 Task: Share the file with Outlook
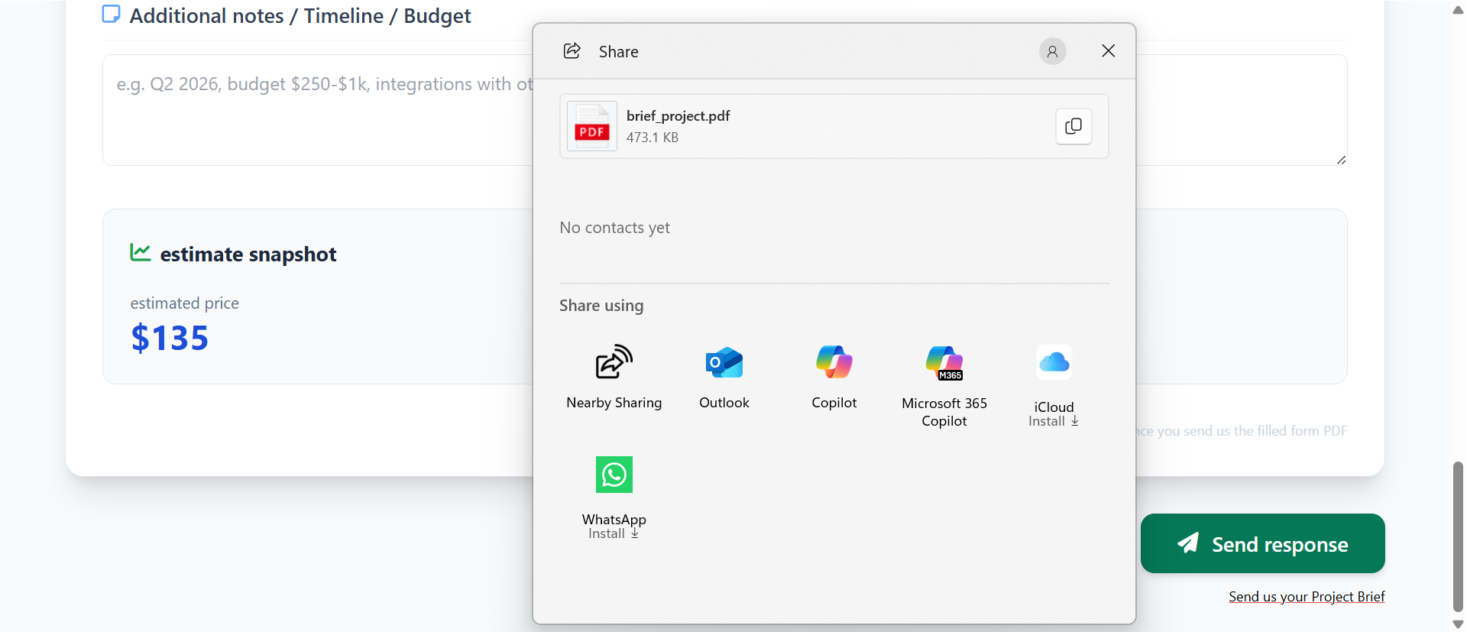click(724, 377)
